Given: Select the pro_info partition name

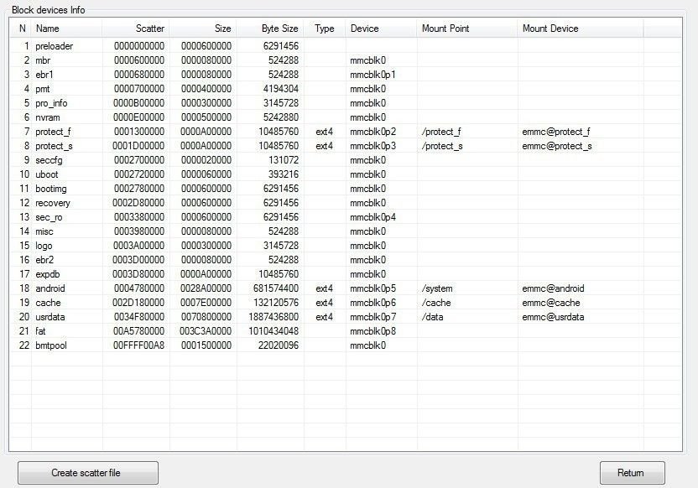Looking at the screenshot, I should click(x=51, y=103).
